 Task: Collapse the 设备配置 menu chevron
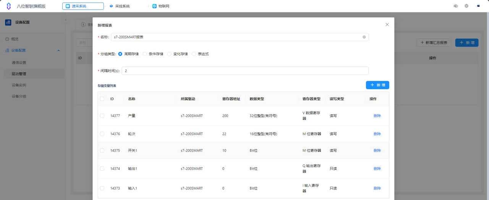point(58,50)
